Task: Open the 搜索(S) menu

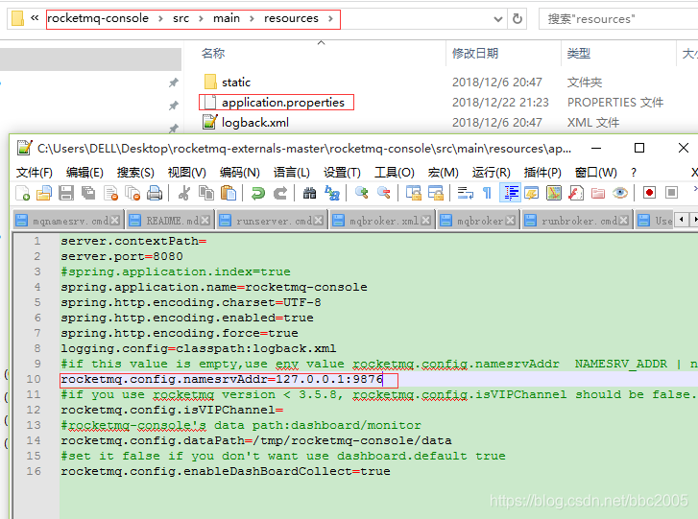Action: coord(135,172)
